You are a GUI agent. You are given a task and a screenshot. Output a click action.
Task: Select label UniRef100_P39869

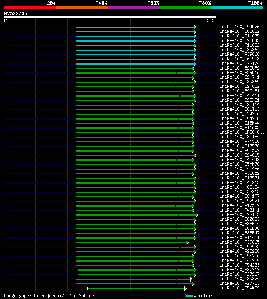pos(239,82)
